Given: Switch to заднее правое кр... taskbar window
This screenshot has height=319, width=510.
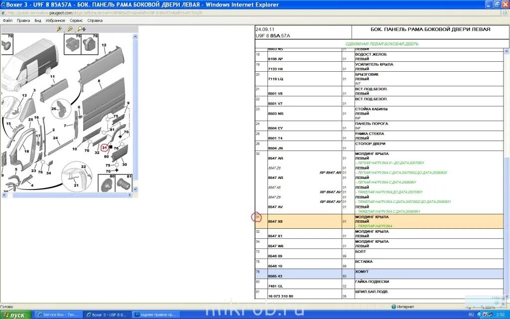Looking at the screenshot, I should coord(156,315).
